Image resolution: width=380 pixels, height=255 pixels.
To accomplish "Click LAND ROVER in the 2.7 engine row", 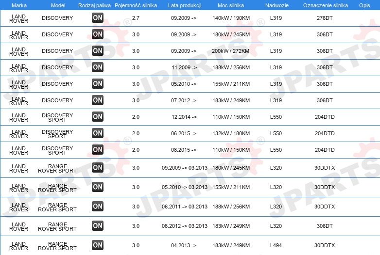I will tap(18, 18).
